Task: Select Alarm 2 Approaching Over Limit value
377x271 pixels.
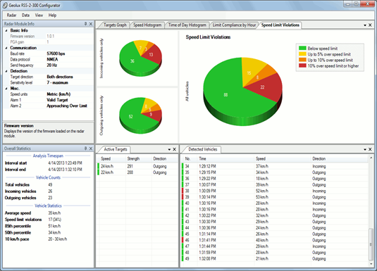Action: point(67,106)
